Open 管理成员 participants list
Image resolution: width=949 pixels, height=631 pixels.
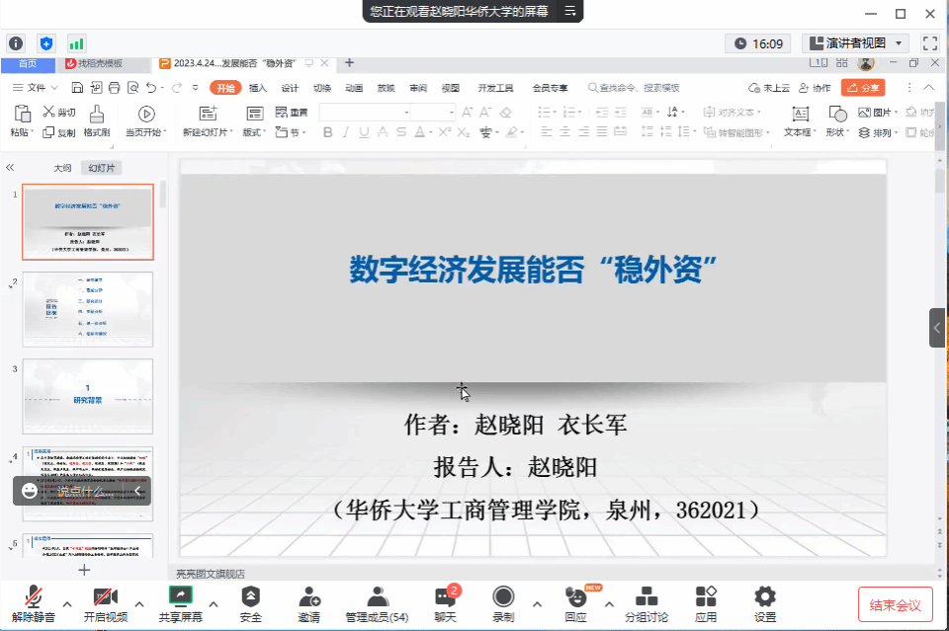(377, 603)
